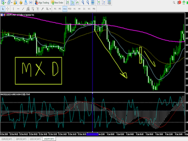Switch to the EURUSD,M15 chart tab
This screenshot has height=141, width=188.
(x=7, y=139)
